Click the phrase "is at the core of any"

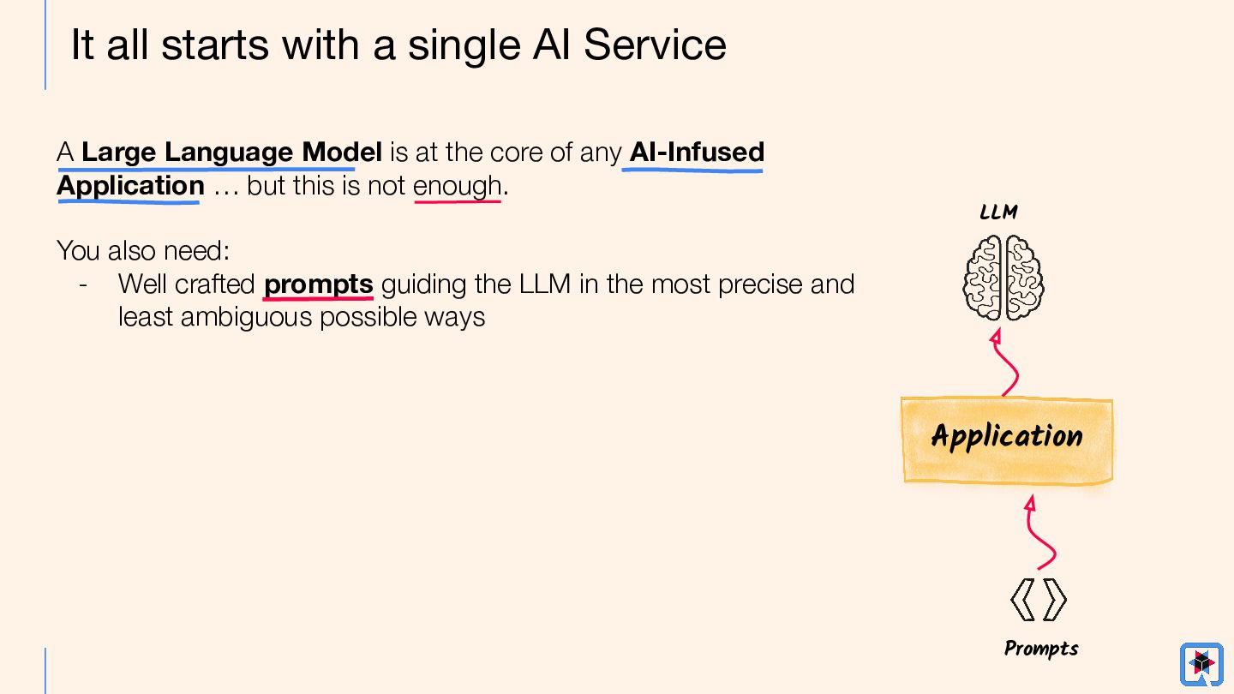[x=506, y=153]
